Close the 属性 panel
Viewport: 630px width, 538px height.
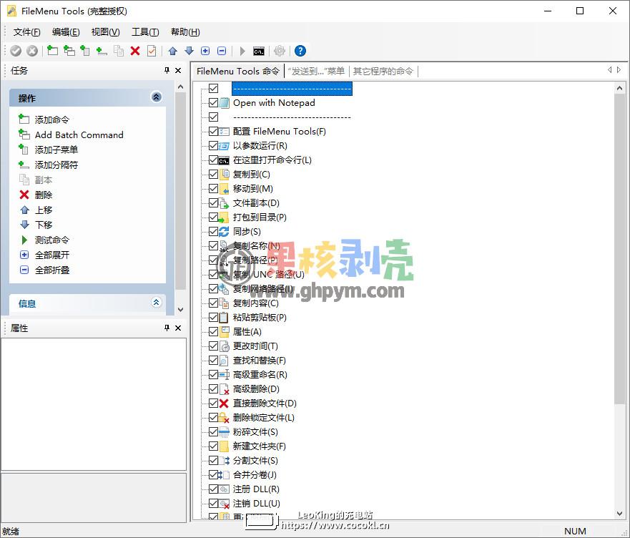178,328
